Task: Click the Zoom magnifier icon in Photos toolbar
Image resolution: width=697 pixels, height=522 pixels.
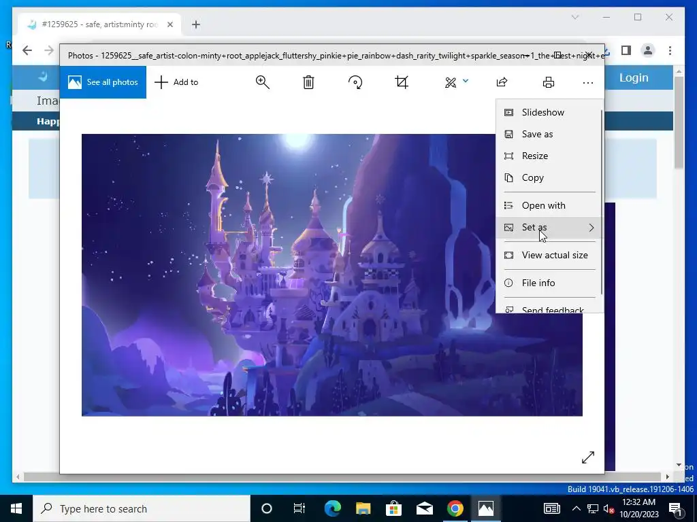Action: coord(262,82)
